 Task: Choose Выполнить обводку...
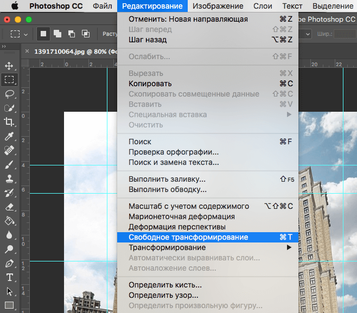click(208, 189)
